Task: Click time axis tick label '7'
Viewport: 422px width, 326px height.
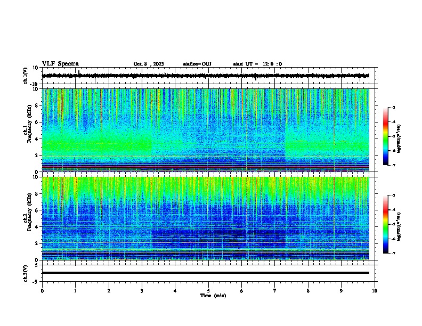Action: pyautogui.click(x=275, y=291)
